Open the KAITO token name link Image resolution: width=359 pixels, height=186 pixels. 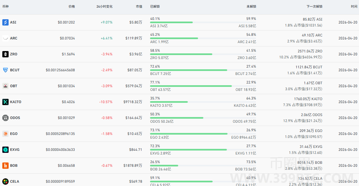16,102
